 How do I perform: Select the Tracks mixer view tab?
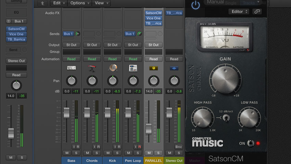click(249, 3)
